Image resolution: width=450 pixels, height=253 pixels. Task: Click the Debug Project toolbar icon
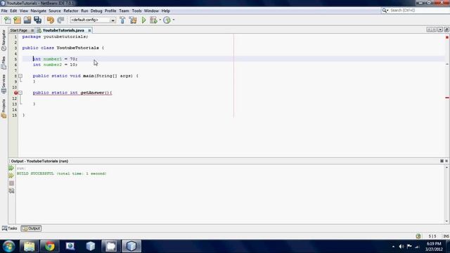153,20
